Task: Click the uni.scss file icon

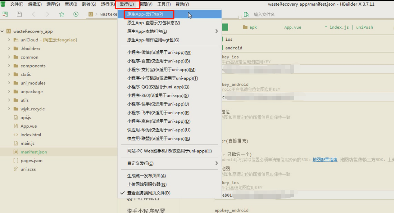Action: [16, 169]
